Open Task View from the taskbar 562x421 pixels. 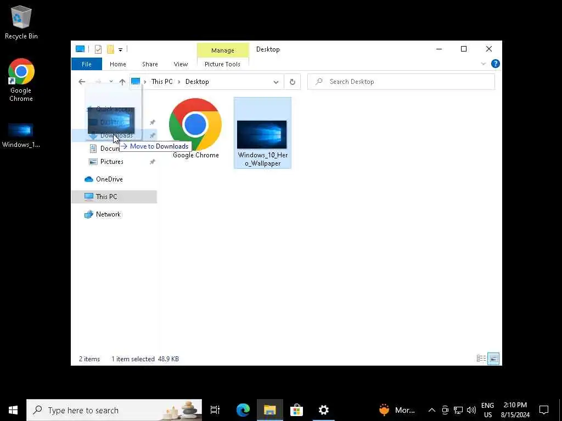click(215, 410)
